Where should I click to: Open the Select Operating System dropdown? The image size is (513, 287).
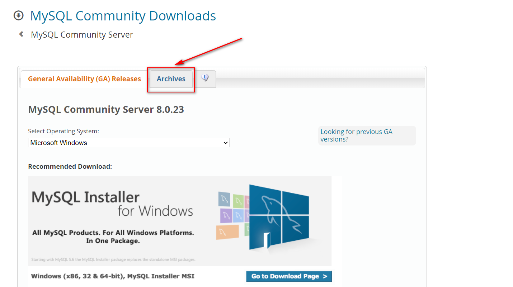click(129, 143)
